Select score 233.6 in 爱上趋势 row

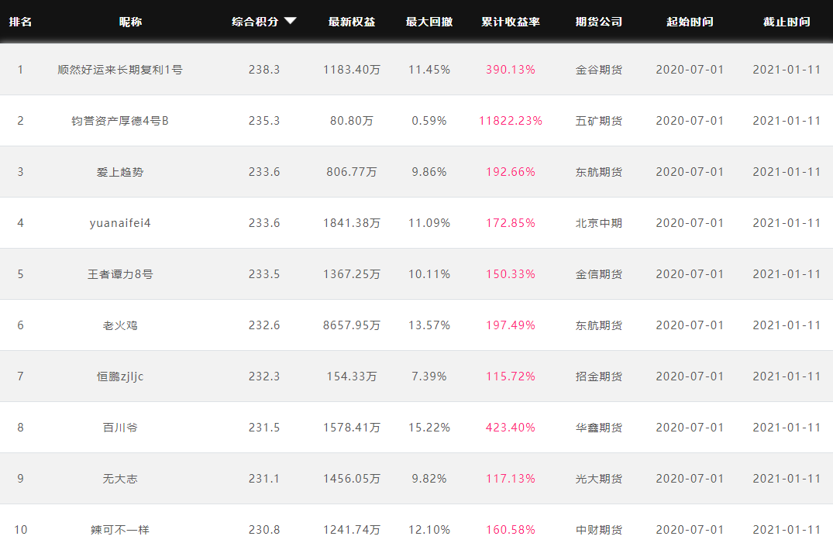click(264, 172)
